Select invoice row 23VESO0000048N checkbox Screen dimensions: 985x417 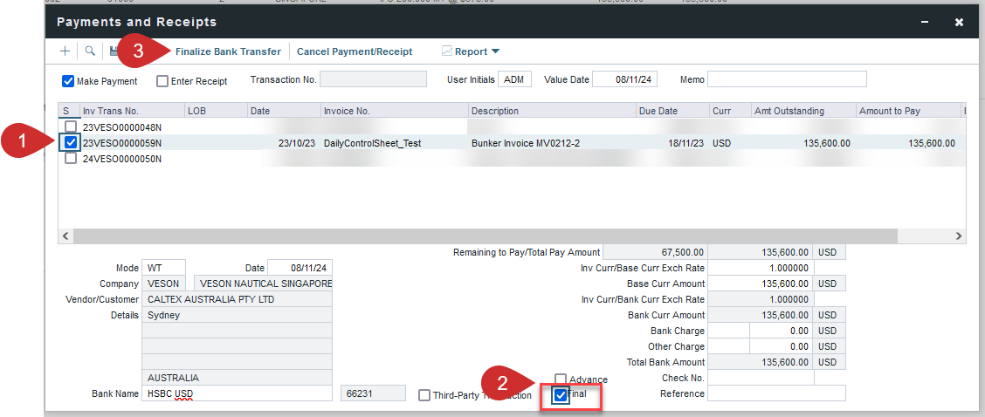[x=70, y=127]
